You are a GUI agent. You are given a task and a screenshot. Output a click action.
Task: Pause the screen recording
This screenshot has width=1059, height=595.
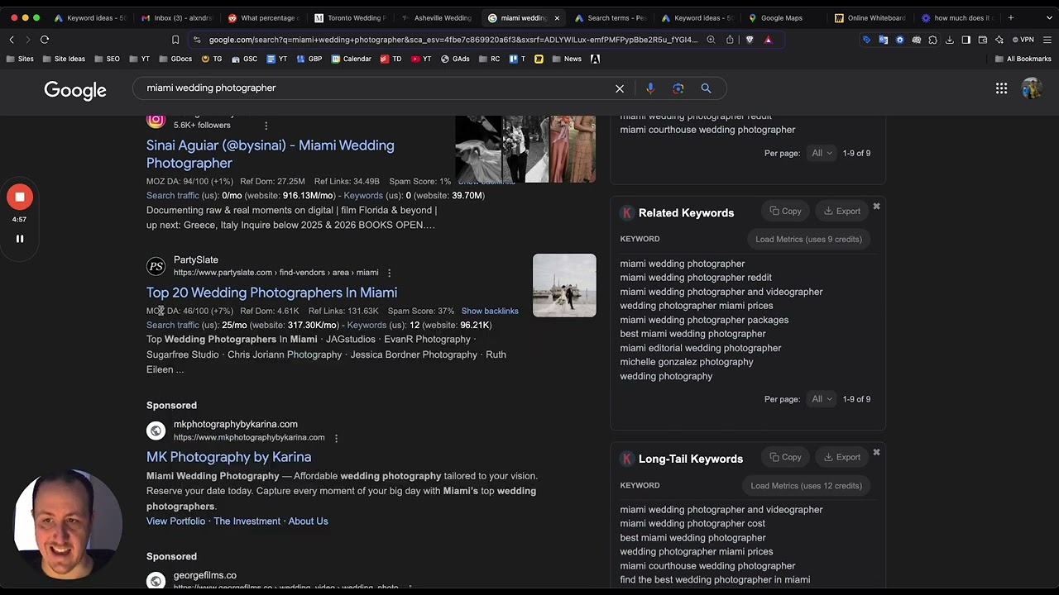20,239
